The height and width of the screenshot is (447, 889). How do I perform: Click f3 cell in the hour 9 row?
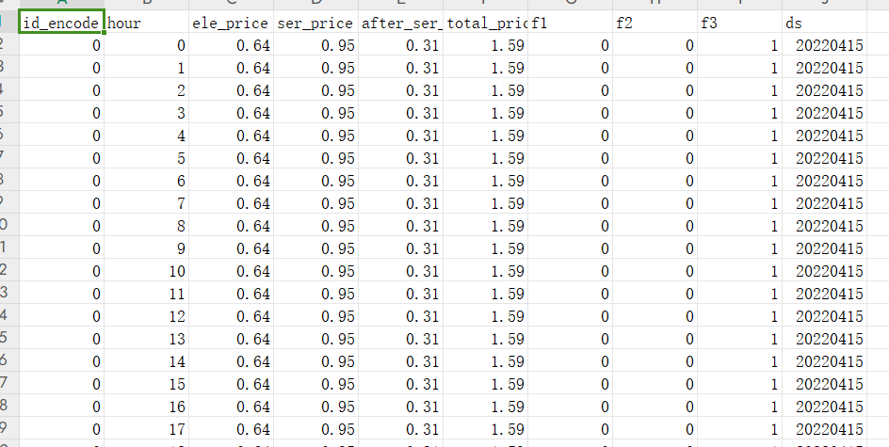coord(739,248)
